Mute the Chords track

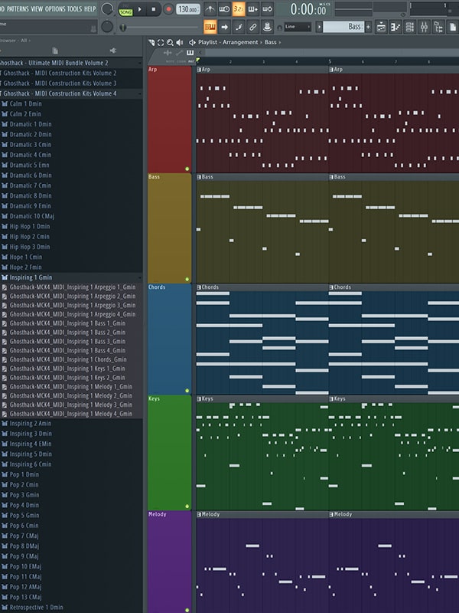pyautogui.click(x=187, y=391)
